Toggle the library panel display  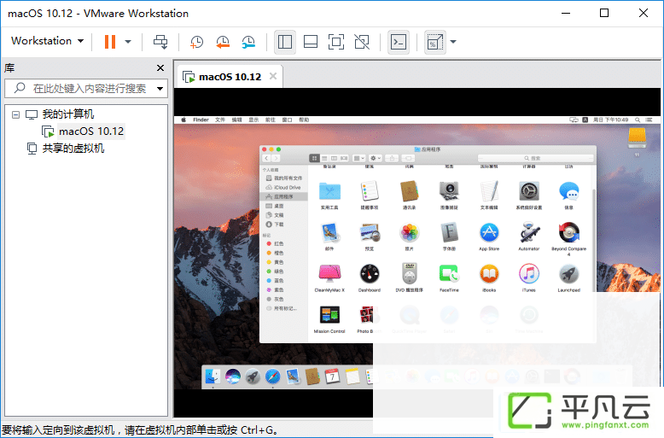285,42
